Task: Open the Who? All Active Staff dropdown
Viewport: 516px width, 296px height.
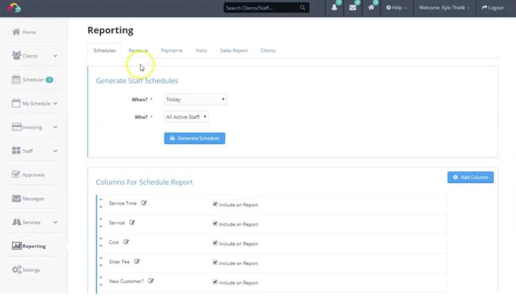Action: pyautogui.click(x=186, y=117)
